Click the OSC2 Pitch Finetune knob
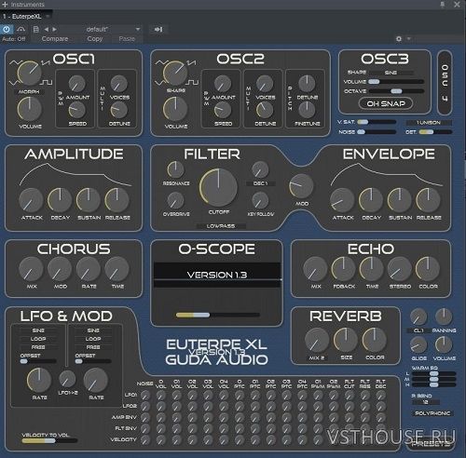Image resolution: width=466 pixels, height=458 pixels. point(307,110)
